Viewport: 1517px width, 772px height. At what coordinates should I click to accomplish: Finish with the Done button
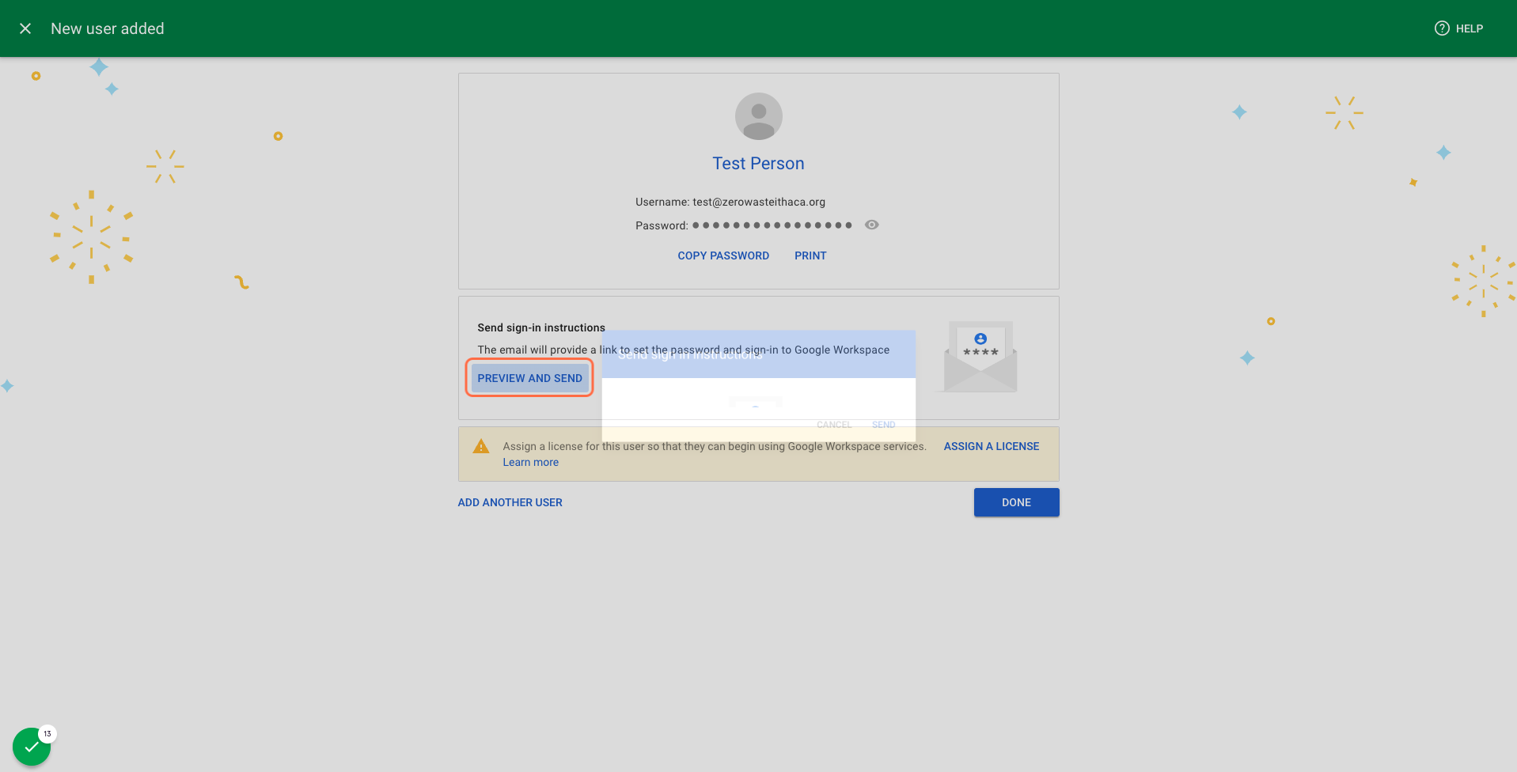click(1016, 502)
